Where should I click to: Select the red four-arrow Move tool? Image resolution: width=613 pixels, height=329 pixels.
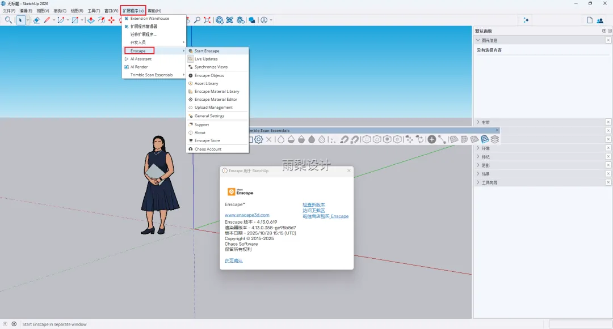click(x=111, y=20)
